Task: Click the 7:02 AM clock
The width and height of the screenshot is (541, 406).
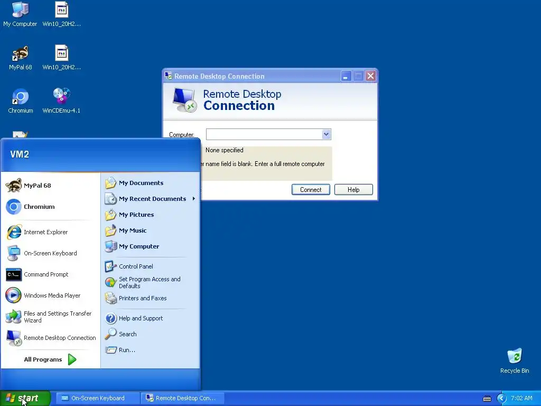Action: coord(521,398)
